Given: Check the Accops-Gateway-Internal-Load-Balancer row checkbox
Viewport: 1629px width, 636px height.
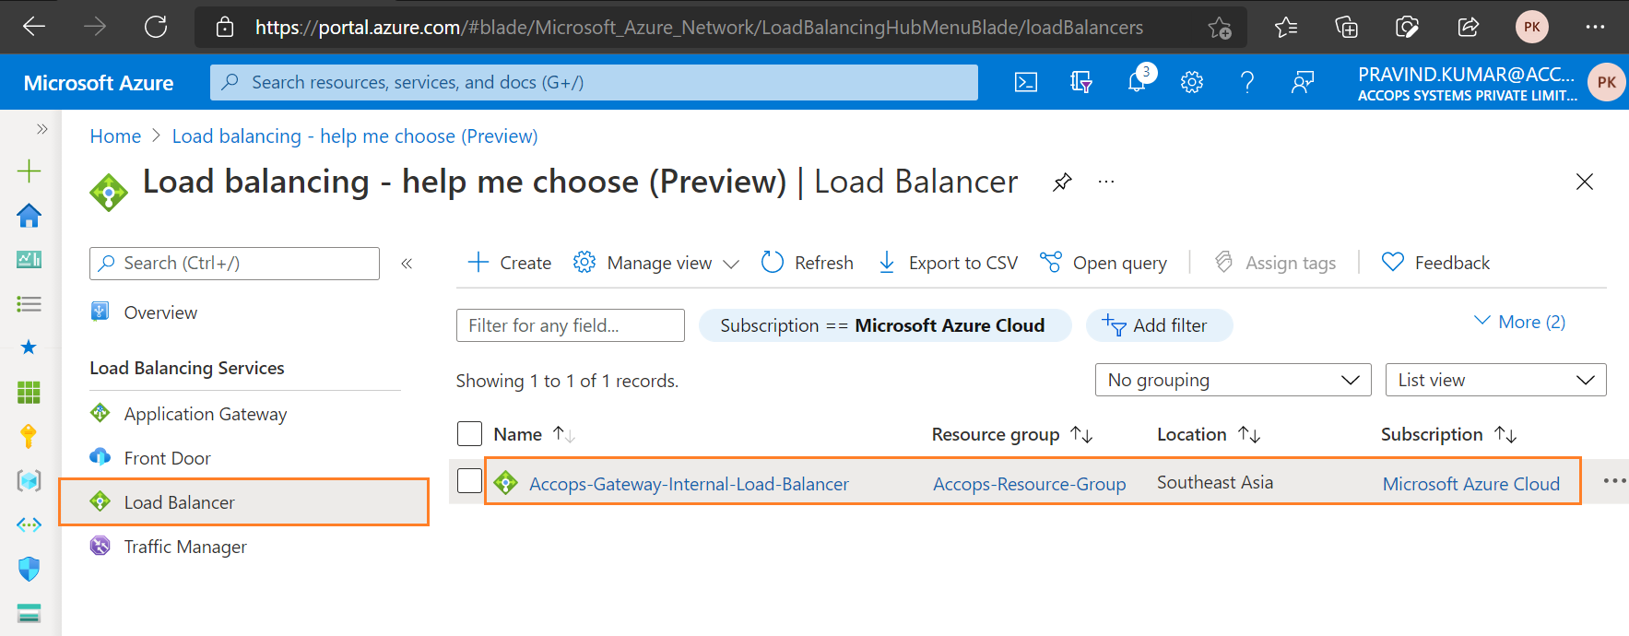Looking at the screenshot, I should (x=470, y=480).
